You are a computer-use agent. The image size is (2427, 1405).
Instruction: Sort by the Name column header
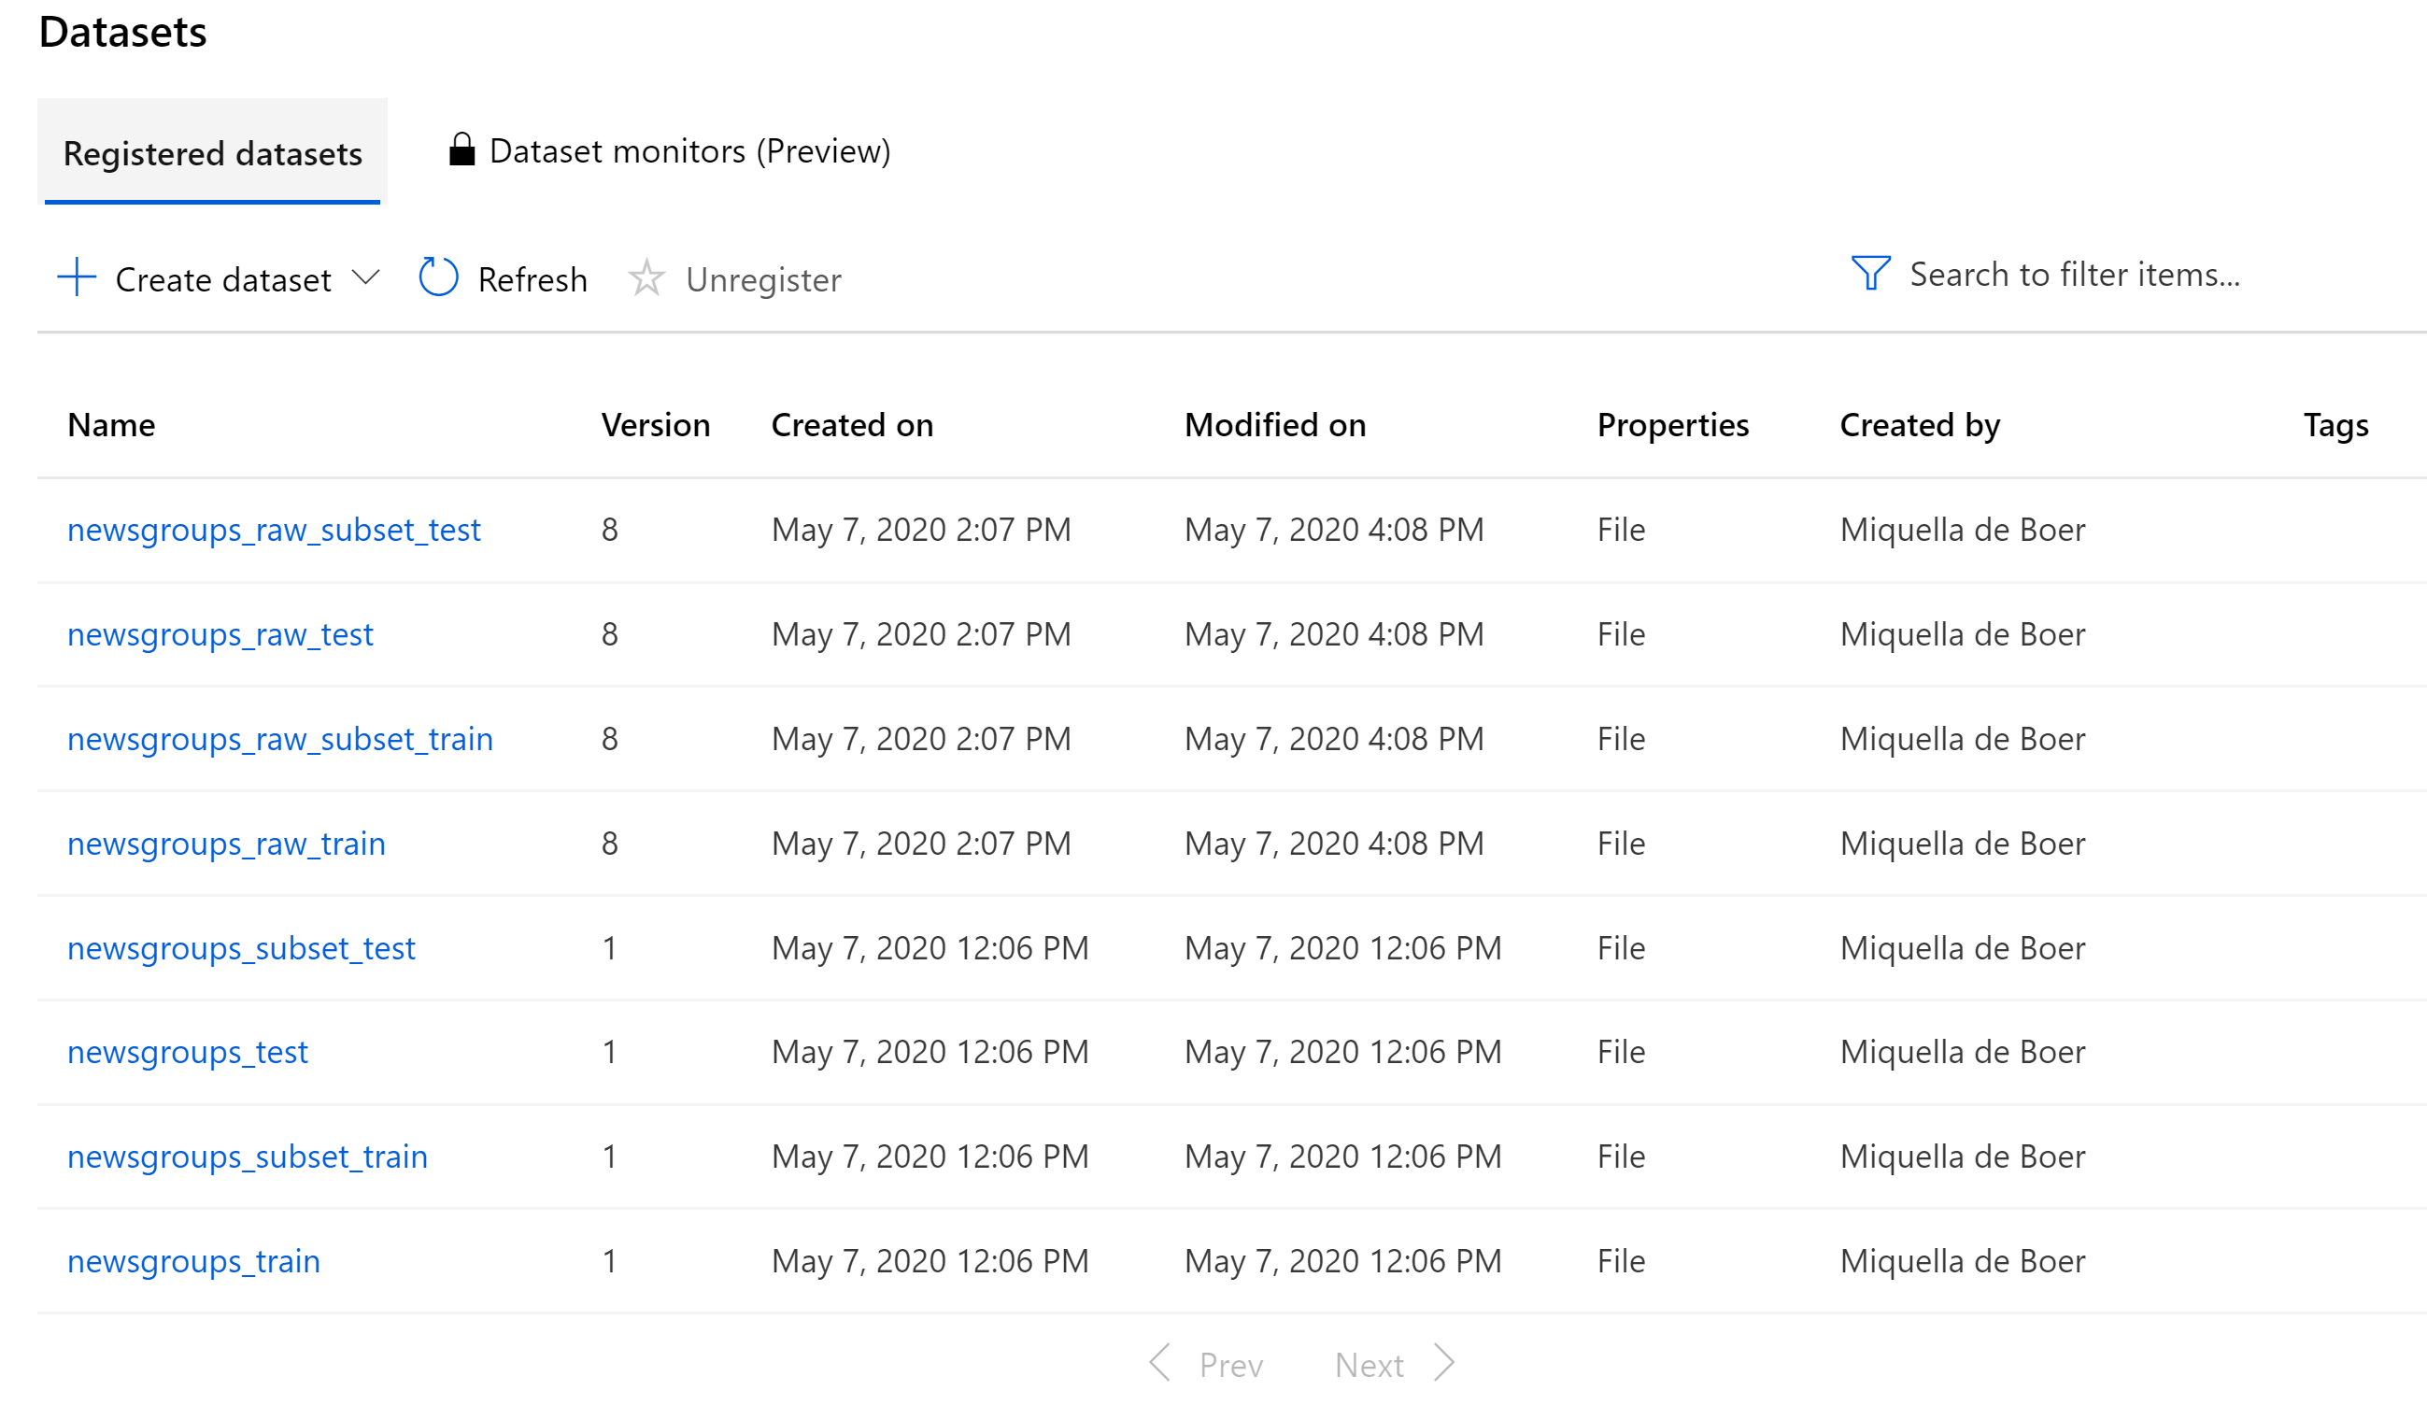(111, 425)
